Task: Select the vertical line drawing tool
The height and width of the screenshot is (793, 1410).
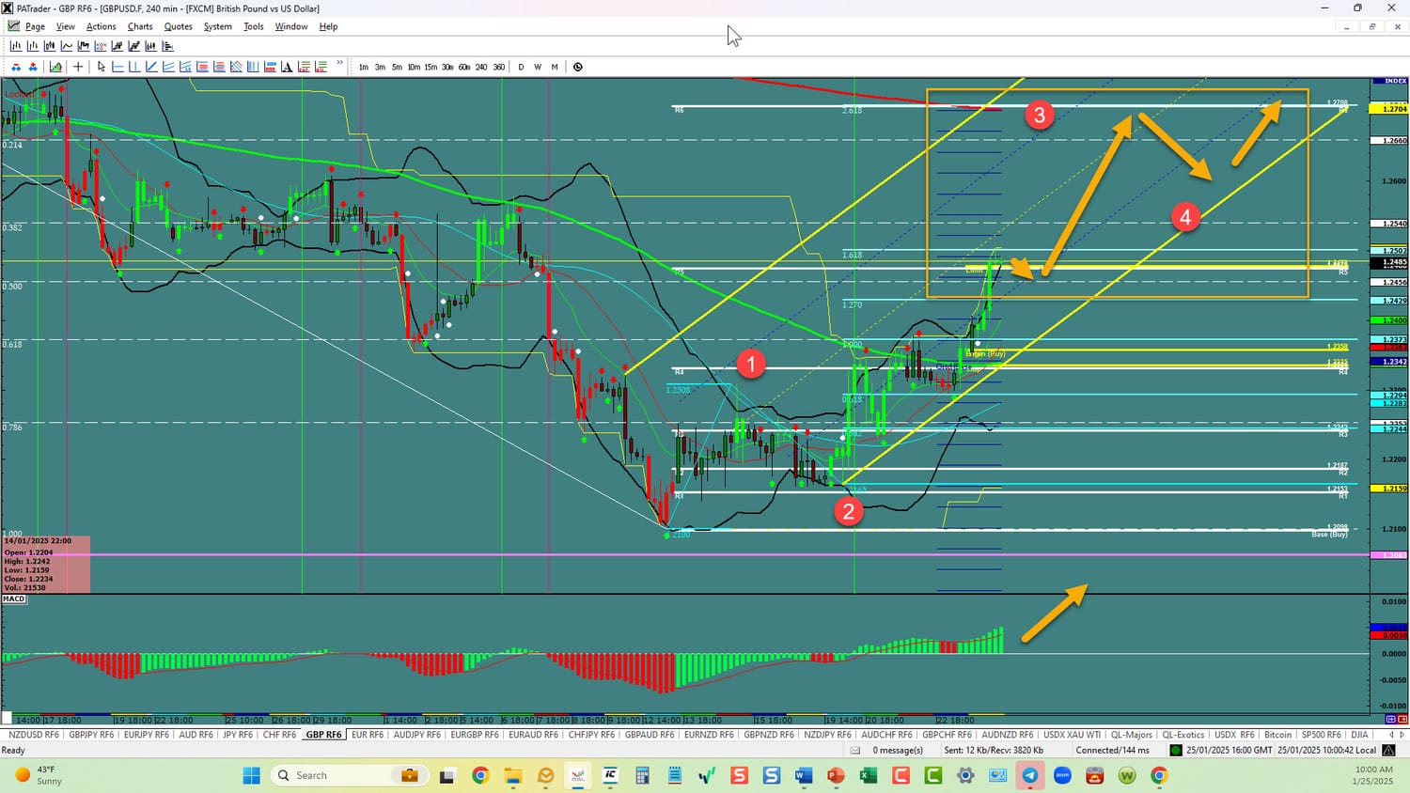Action: 134,67
